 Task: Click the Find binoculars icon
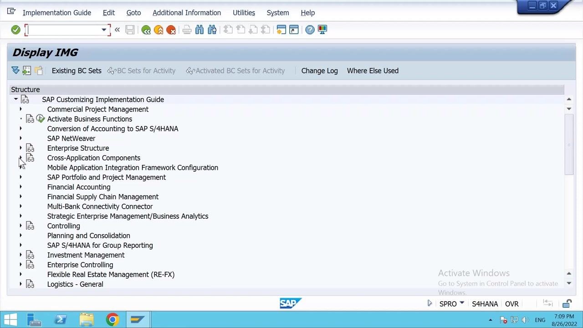point(199,30)
